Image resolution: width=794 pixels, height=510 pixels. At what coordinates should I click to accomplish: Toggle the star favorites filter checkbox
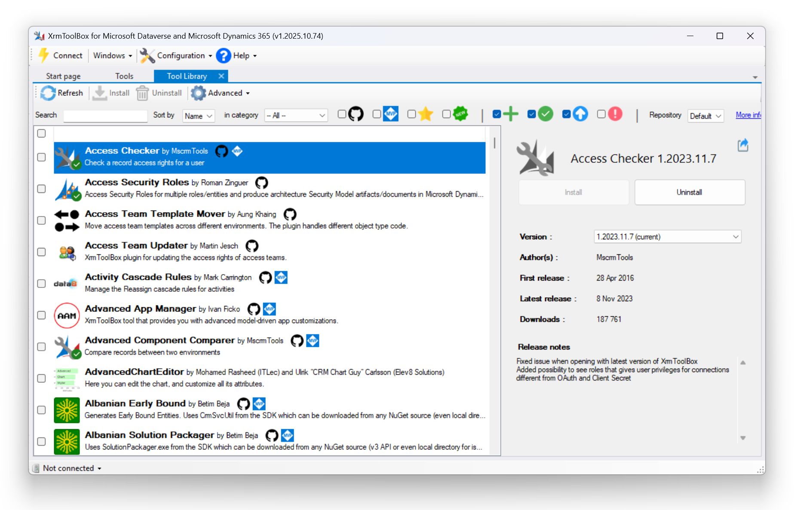tap(412, 114)
